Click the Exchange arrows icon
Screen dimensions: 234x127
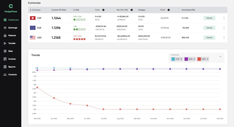click(5, 28)
